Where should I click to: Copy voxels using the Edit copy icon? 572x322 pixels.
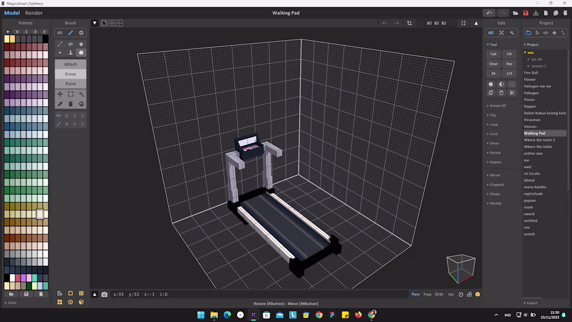coord(491,93)
